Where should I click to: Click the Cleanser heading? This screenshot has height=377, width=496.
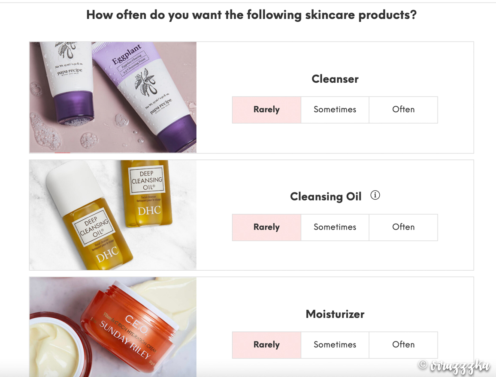[335, 79]
